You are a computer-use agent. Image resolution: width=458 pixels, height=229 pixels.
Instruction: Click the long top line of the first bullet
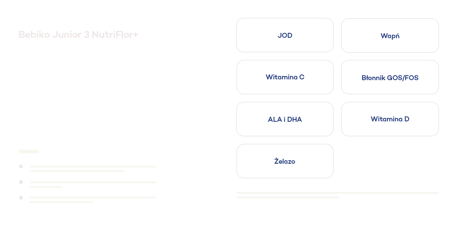[93, 166]
